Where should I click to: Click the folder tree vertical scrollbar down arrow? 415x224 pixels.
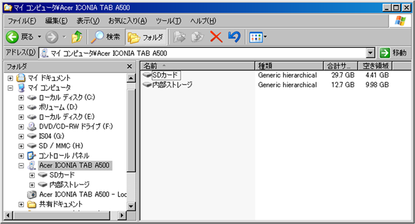coord(131,206)
